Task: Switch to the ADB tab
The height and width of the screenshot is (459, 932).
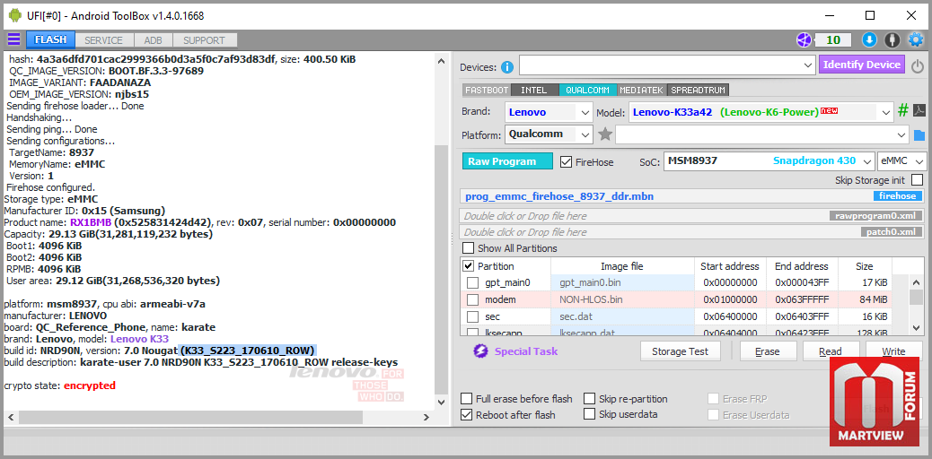Action: point(154,40)
